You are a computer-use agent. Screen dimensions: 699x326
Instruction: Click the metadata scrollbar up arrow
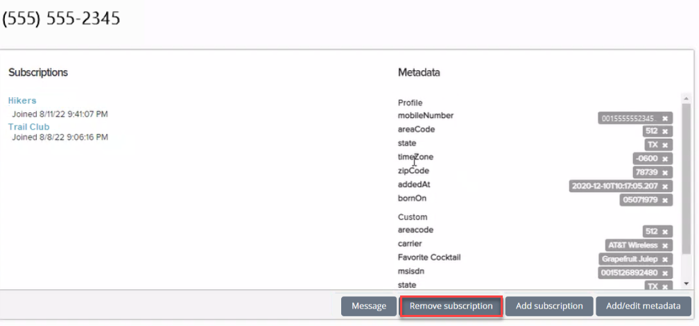pyautogui.click(x=686, y=99)
